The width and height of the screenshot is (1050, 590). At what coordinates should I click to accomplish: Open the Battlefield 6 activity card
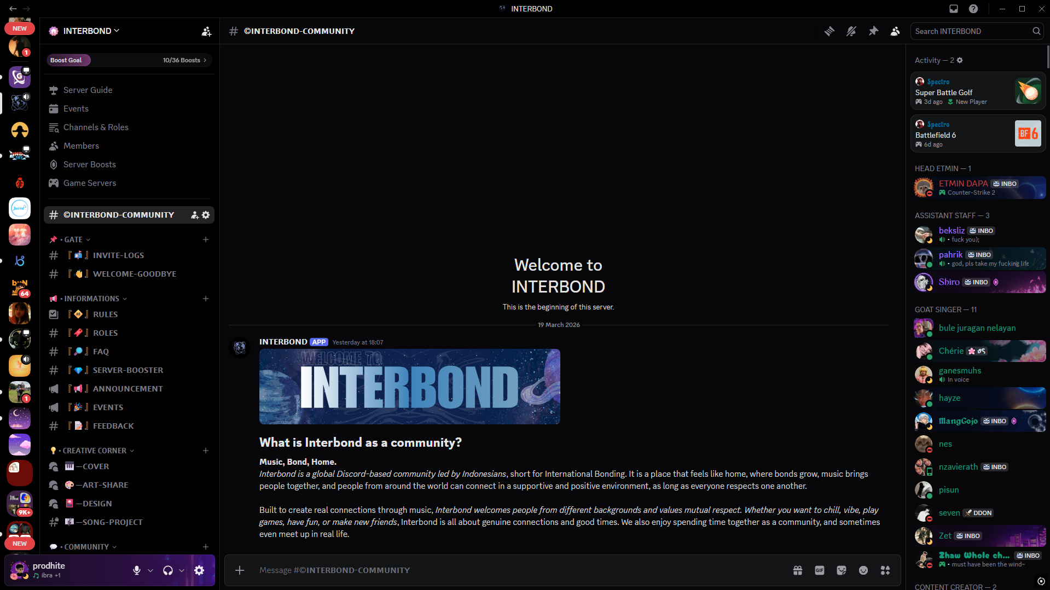coord(978,134)
